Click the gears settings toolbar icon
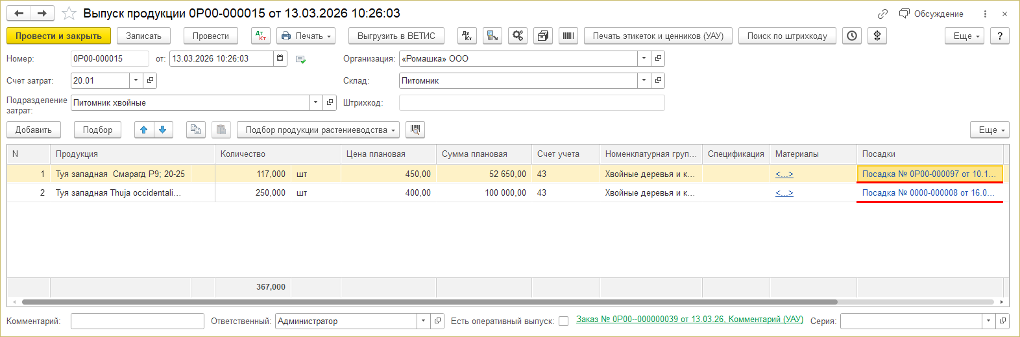This screenshot has width=1020, height=337. click(x=518, y=36)
